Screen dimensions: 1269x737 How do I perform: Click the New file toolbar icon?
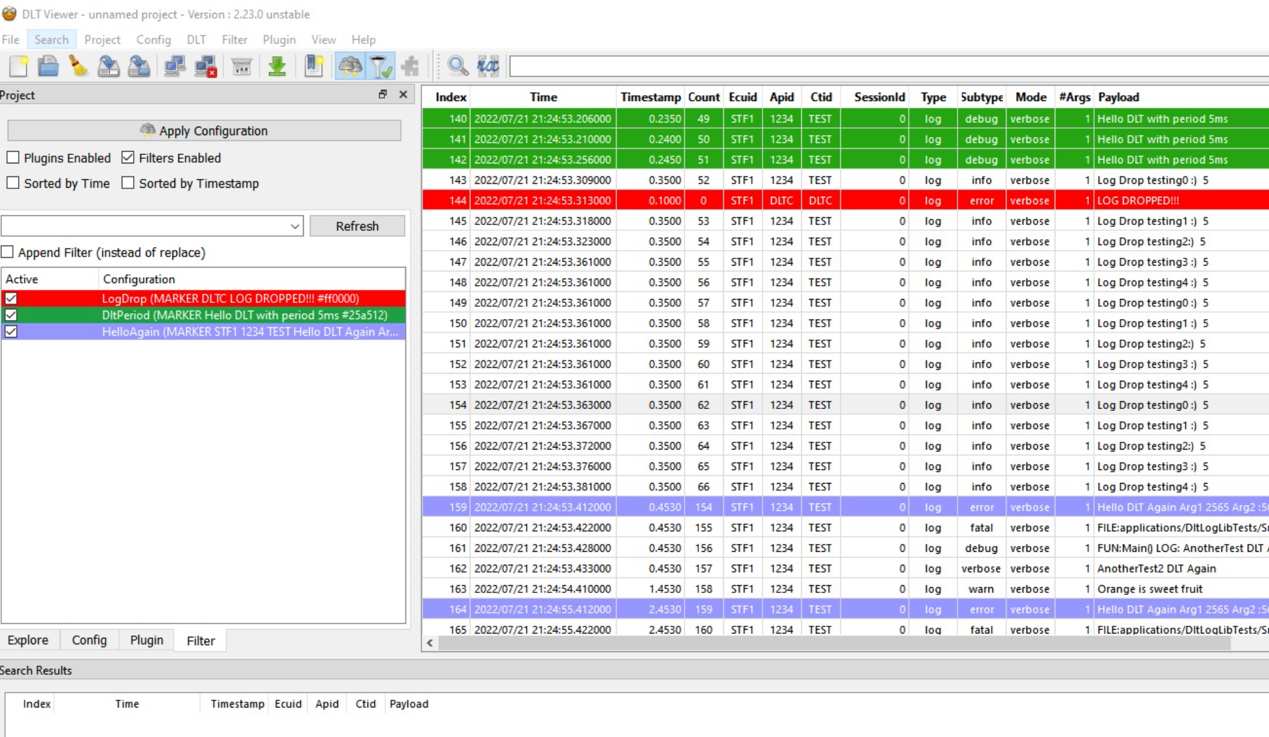pos(19,66)
